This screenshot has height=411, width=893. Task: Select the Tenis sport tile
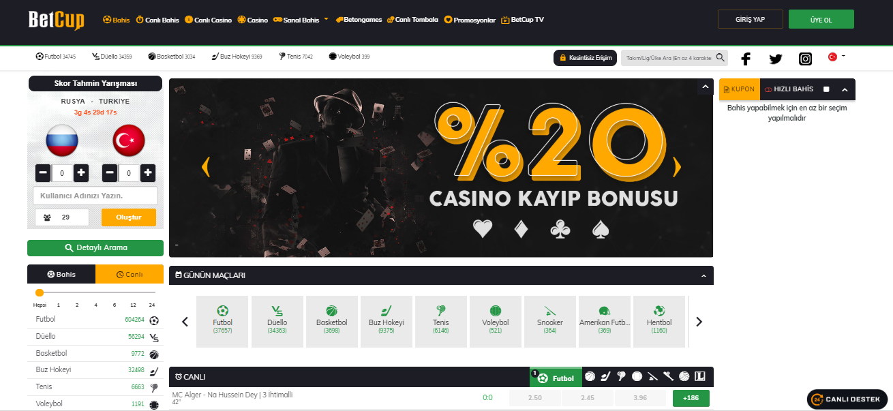pyautogui.click(x=441, y=322)
